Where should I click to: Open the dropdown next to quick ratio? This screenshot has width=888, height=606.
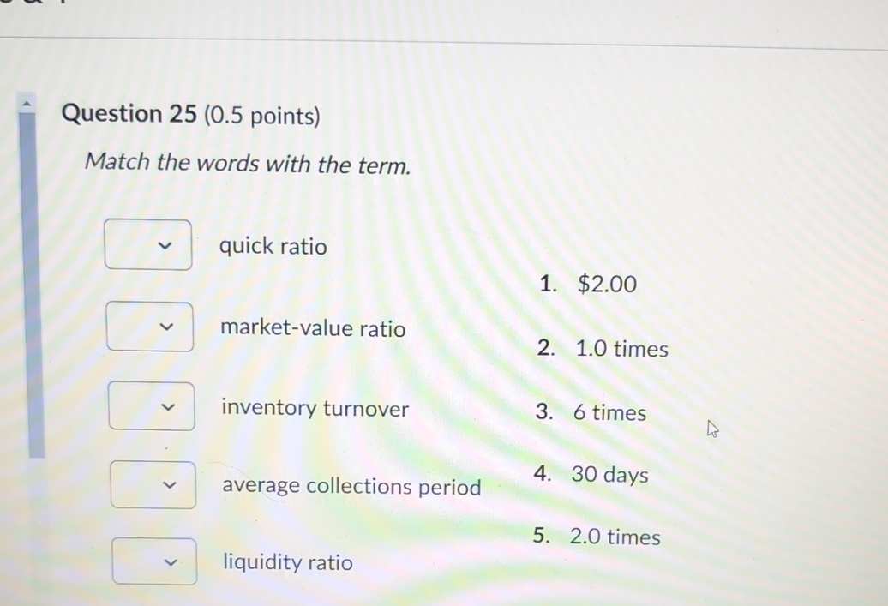click(147, 244)
